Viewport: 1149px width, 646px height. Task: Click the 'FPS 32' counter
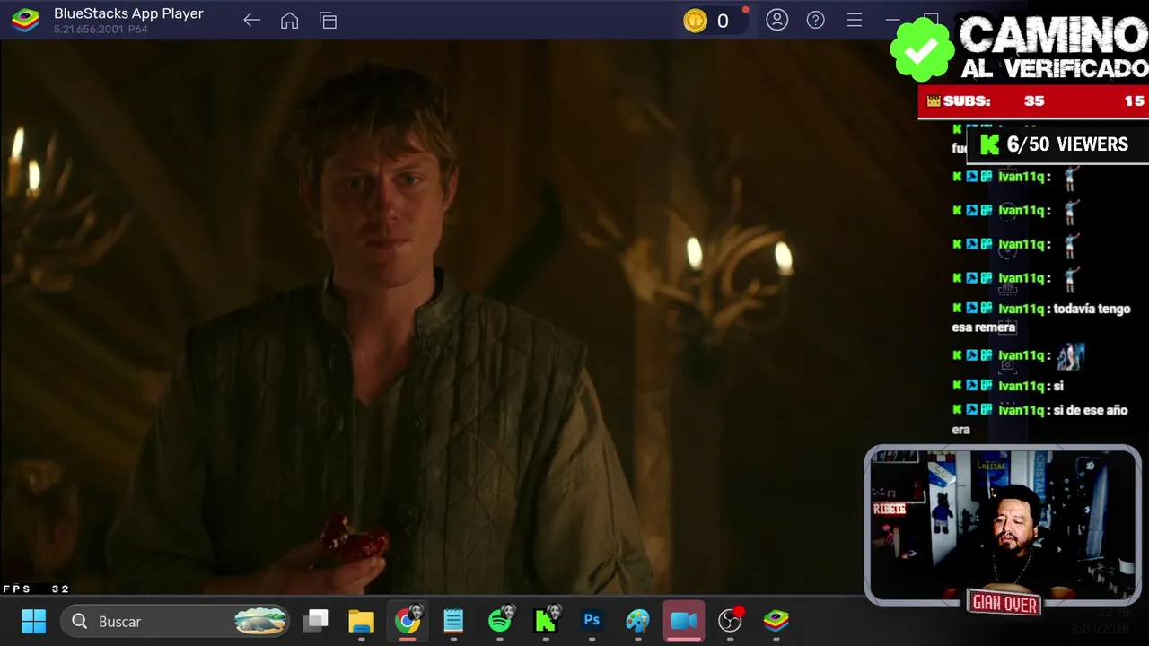[36, 589]
